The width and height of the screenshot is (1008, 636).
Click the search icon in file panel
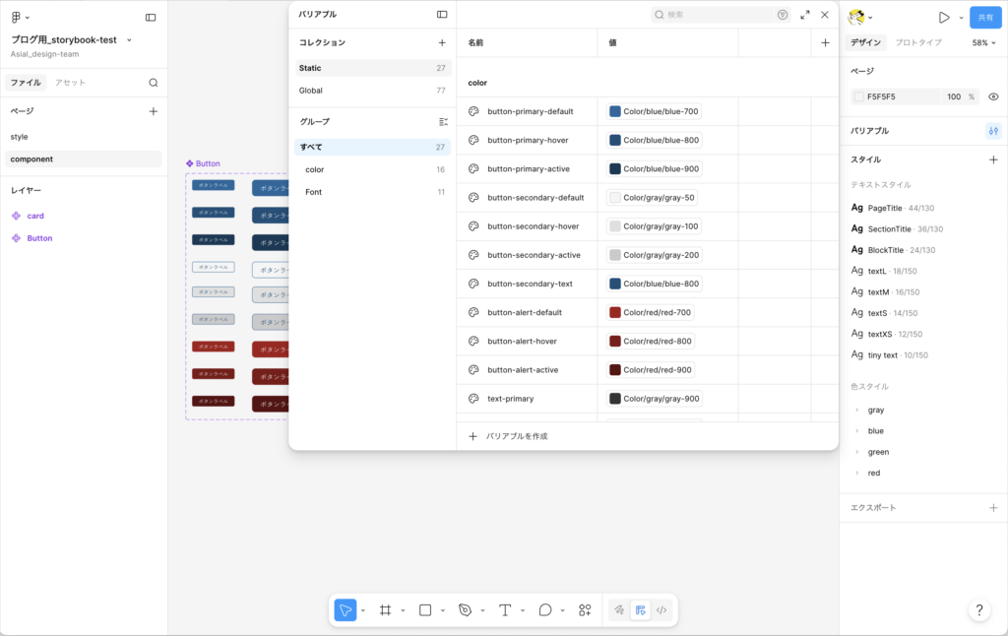pos(153,83)
